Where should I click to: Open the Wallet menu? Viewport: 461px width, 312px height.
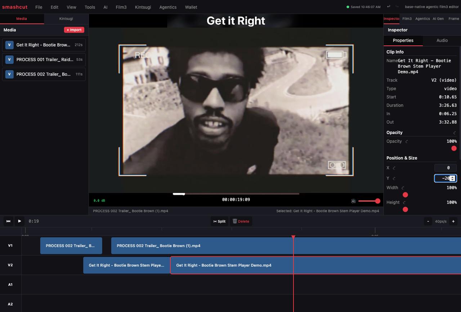pos(191,7)
